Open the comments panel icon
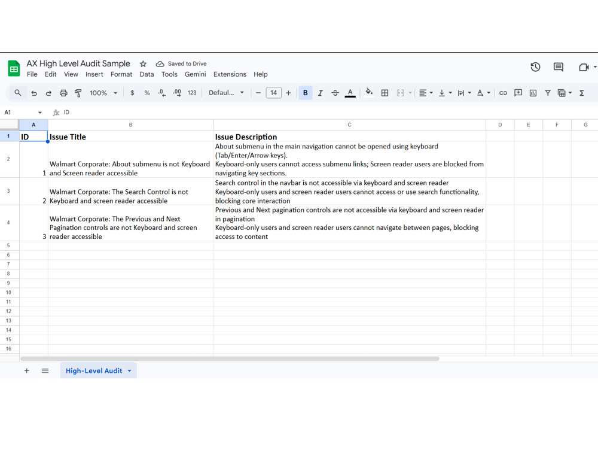 point(559,67)
